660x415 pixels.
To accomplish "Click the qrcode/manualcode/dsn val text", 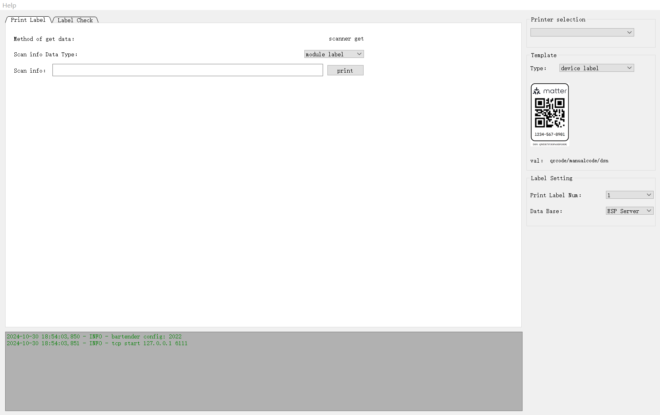I will pyautogui.click(x=579, y=161).
